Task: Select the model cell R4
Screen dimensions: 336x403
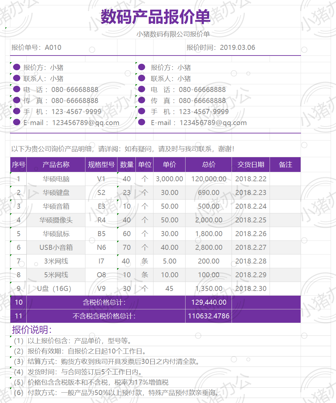Action: tap(101, 220)
